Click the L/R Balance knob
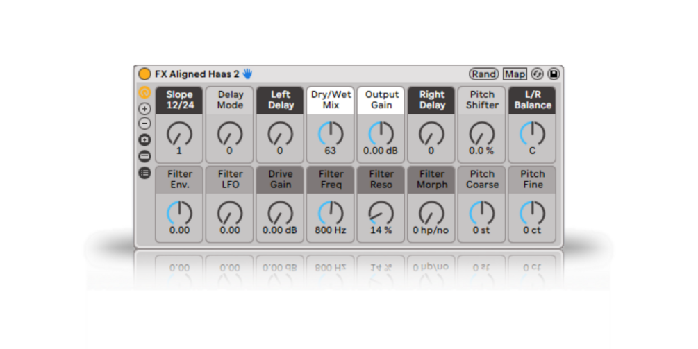This screenshot has height=349, width=698. (x=533, y=133)
